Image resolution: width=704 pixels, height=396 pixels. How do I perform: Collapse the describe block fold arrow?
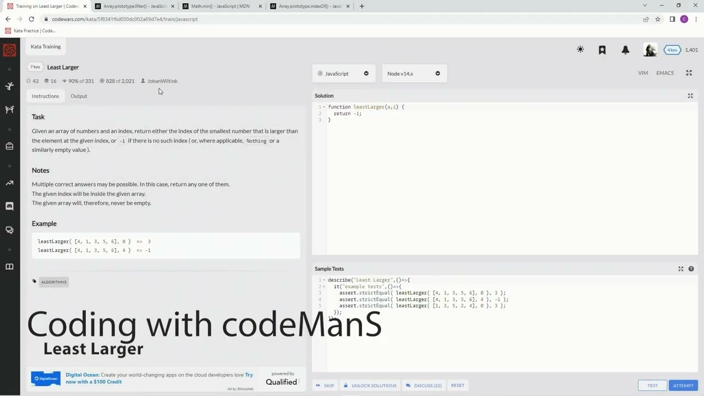point(324,280)
